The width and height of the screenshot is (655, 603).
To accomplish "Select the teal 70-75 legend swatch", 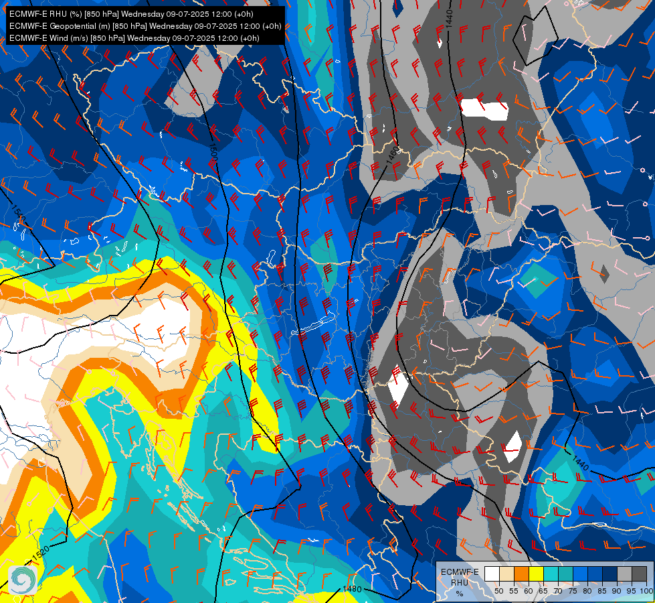I will [565, 574].
